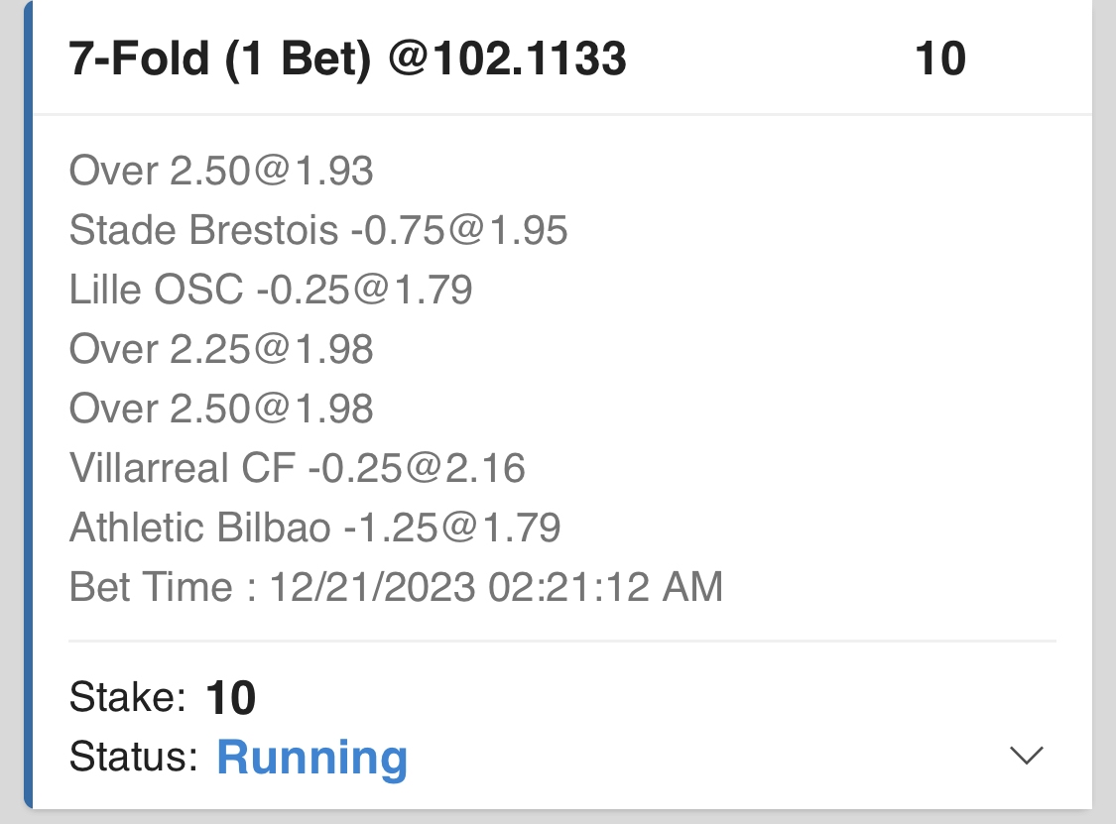Click the Stake: label
This screenshot has width=1116, height=824.
[x=128, y=699]
